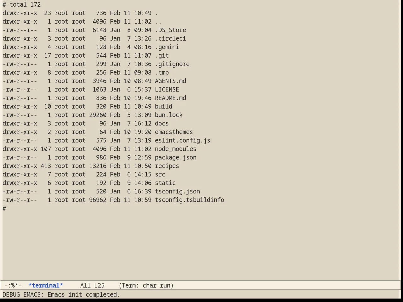
Task: Click the -:%*- buffer status indicator
Action: tap(13, 285)
